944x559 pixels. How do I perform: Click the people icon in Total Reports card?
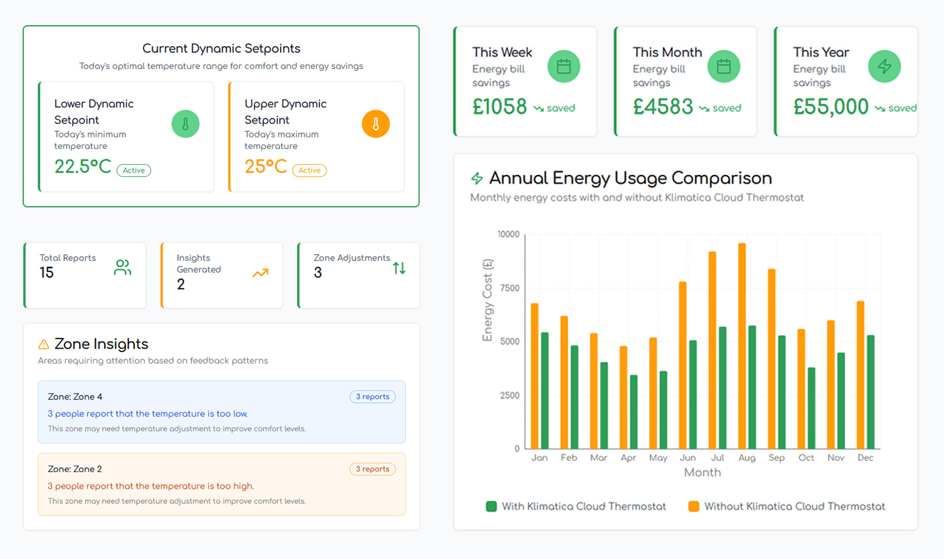click(x=122, y=268)
